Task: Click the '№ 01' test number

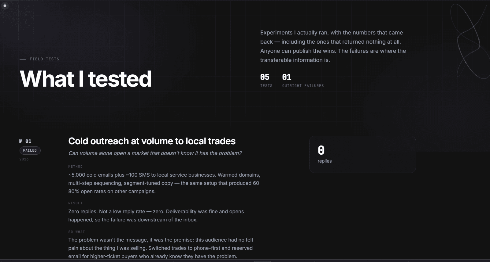Action: 25,141
